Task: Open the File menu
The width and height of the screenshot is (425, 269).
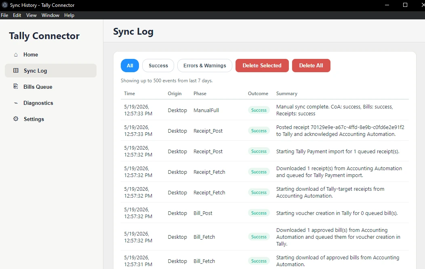Action: pos(4,15)
